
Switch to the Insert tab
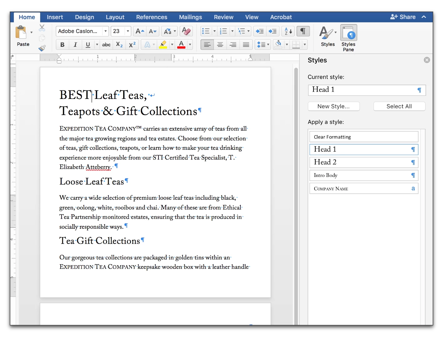[x=55, y=17]
